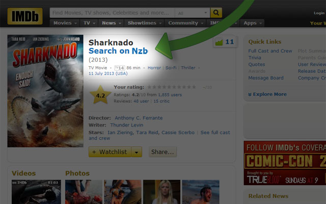Open the Movies menu
Viewport: 326px width, 204px height.
pos(65,23)
